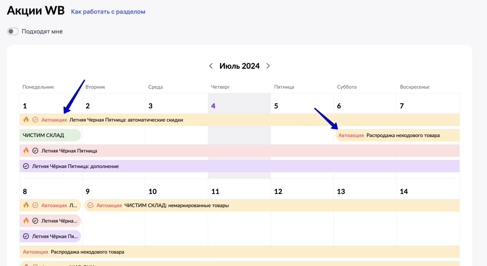This screenshot has height=266, width=487.
Task: Open 'Распродажа неходового товара' starting Saturday 6
Action: [x=397, y=135]
